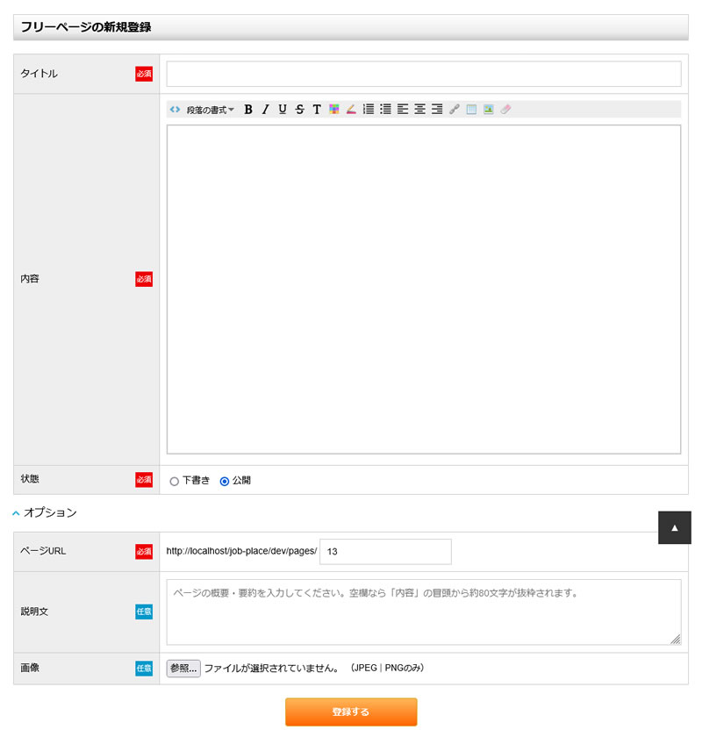Insert a numbered list

point(369,110)
